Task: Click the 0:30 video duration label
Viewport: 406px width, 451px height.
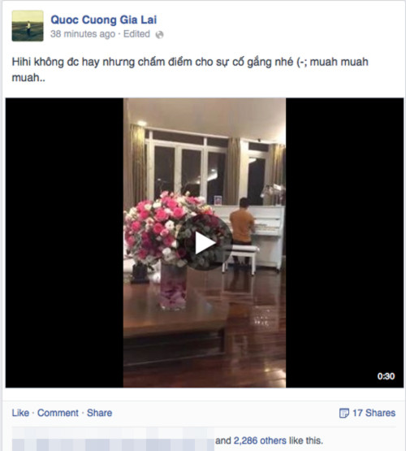Action: click(386, 376)
